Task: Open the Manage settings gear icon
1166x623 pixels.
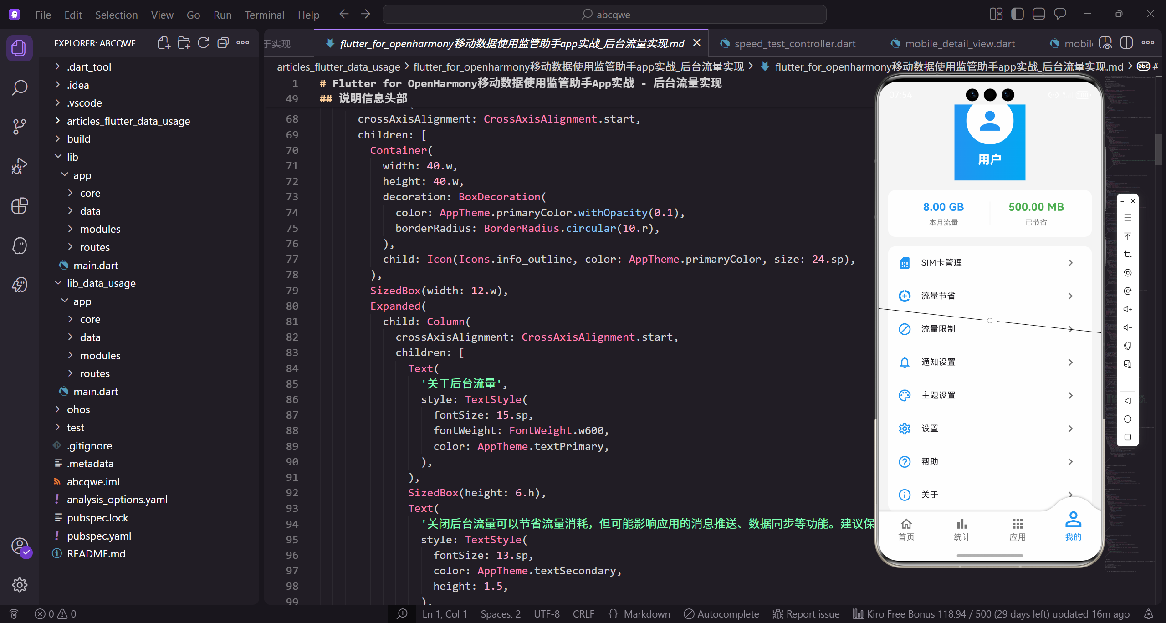Action: 19,585
